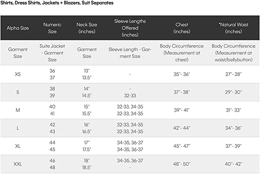Click the 48"-50" chest measurement cell
The image size is (260, 174).
182,164
